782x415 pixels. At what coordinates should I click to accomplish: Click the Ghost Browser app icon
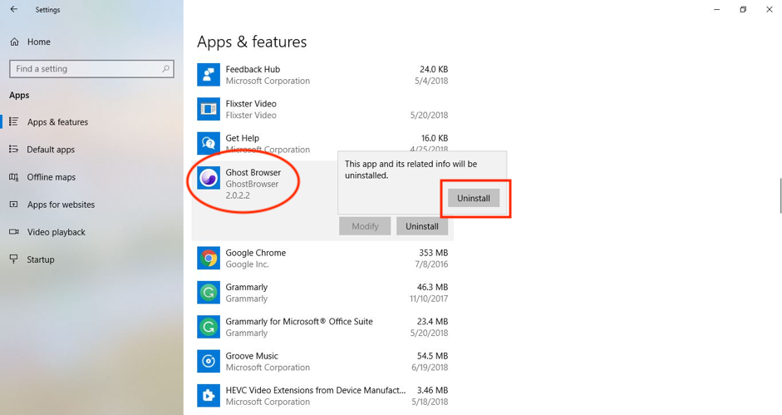(209, 178)
